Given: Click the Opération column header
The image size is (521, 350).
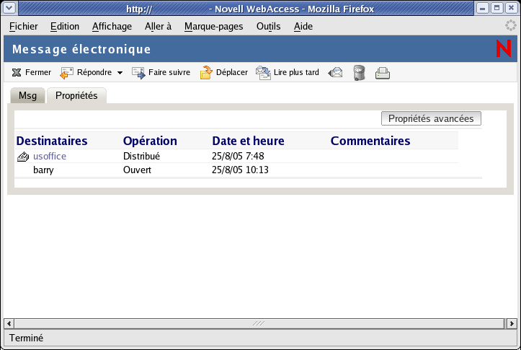Looking at the screenshot, I should (x=150, y=141).
